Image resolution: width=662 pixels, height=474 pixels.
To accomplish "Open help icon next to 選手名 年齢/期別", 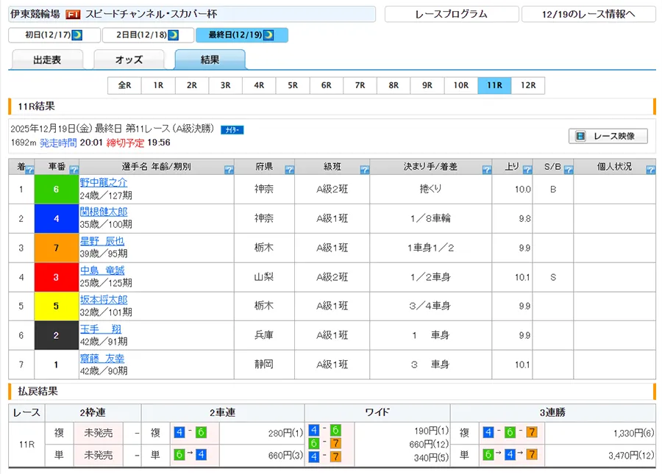I will (228, 170).
